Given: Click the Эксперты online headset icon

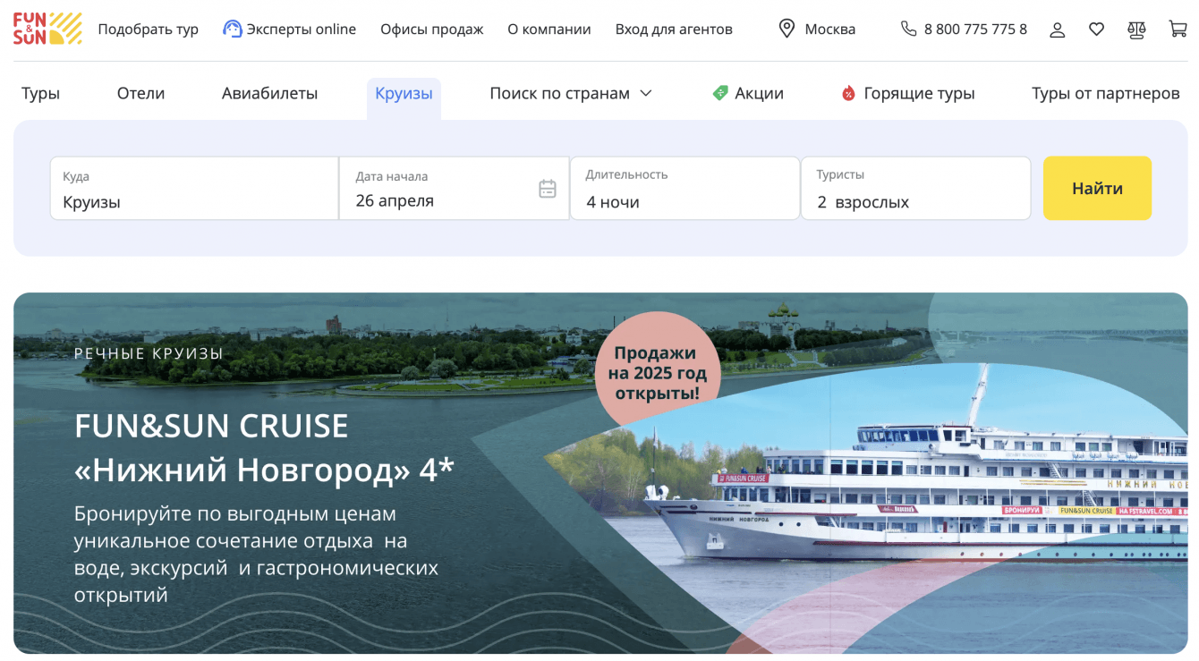Looking at the screenshot, I should click(233, 29).
